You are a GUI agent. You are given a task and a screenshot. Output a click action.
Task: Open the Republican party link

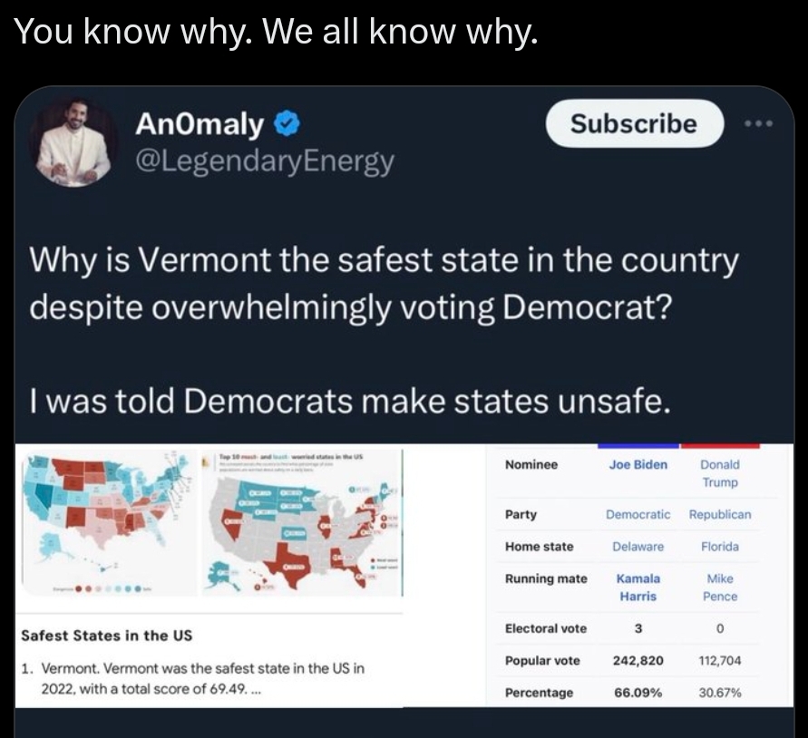pyautogui.click(x=720, y=514)
